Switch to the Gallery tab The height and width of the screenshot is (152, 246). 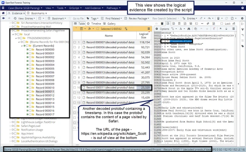(110, 24)
